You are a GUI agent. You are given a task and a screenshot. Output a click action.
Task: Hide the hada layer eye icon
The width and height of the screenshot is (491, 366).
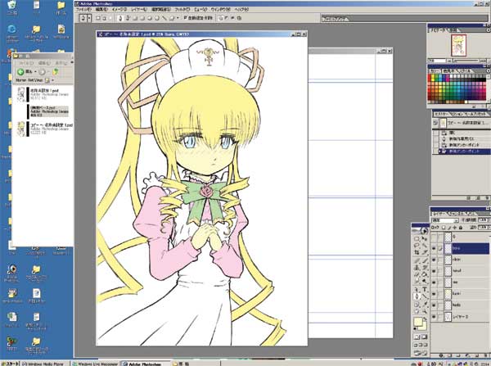pyautogui.click(x=434, y=305)
